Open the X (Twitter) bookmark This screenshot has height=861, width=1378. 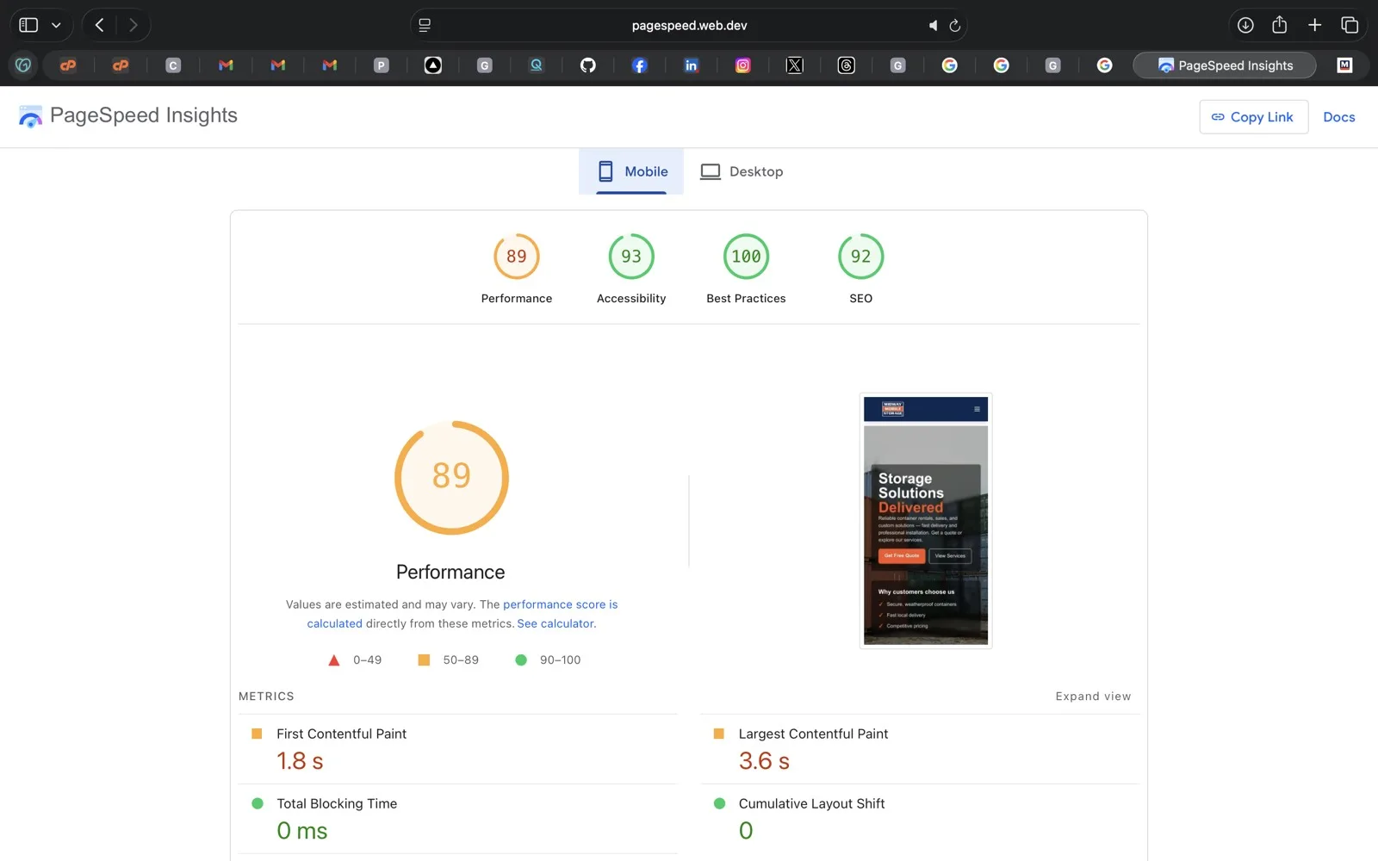795,65
